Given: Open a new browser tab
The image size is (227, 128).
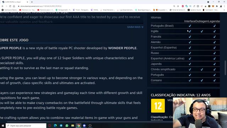Looking at the screenshot, I should coord(32,2).
